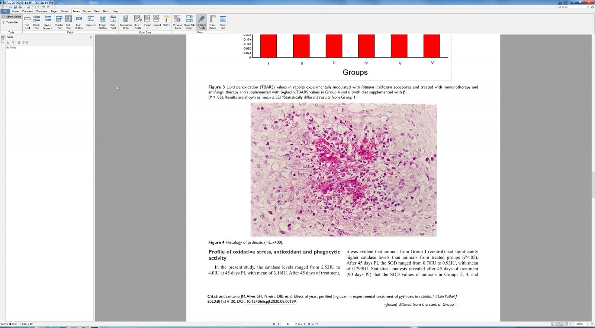
Task: Select the Text Field form tool
Action: coord(27,22)
